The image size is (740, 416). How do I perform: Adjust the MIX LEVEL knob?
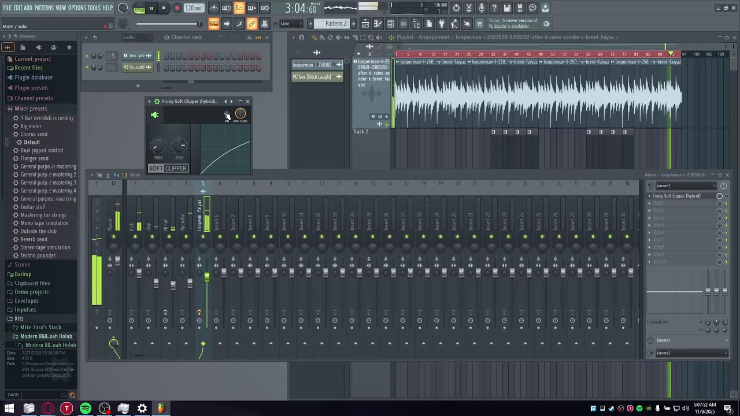(240, 114)
